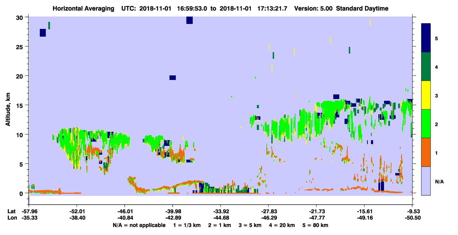Click longitude value -47.77
Viewport: 458px width, 235px height.
click(316, 218)
